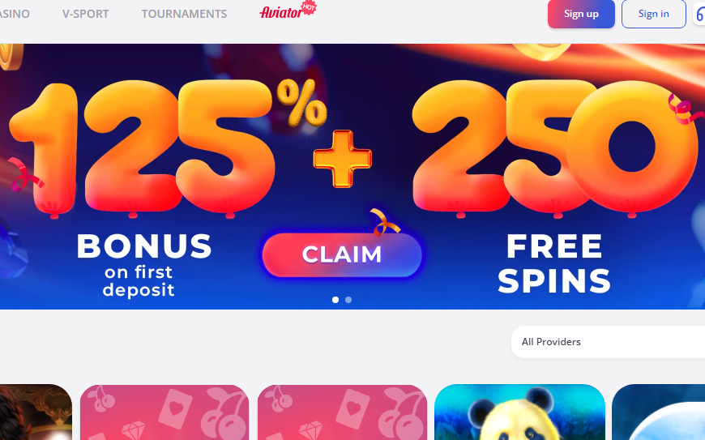Click the 250 free spins balloon graphic
The width and height of the screenshot is (705, 440).
[553, 147]
